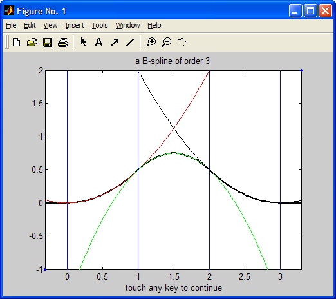Open the File menu
336x299 pixels.
coord(11,25)
